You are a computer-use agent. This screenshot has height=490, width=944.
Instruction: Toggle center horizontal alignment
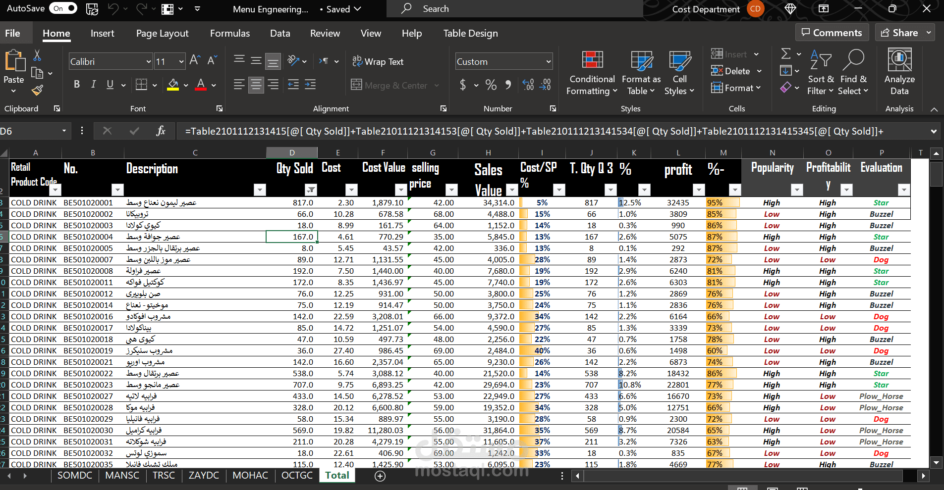(x=256, y=85)
